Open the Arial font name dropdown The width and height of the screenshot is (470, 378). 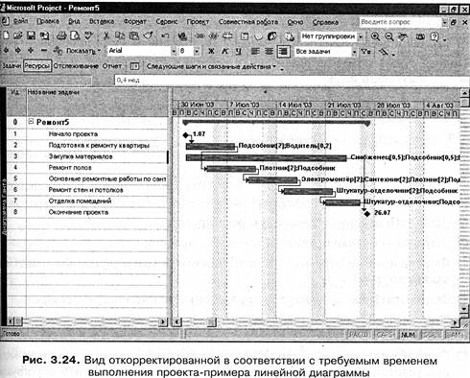174,51
